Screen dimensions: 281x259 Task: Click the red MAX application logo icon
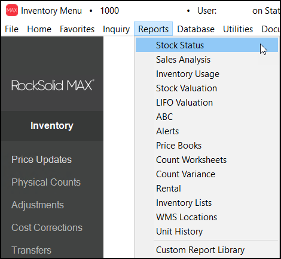[x=12, y=10]
